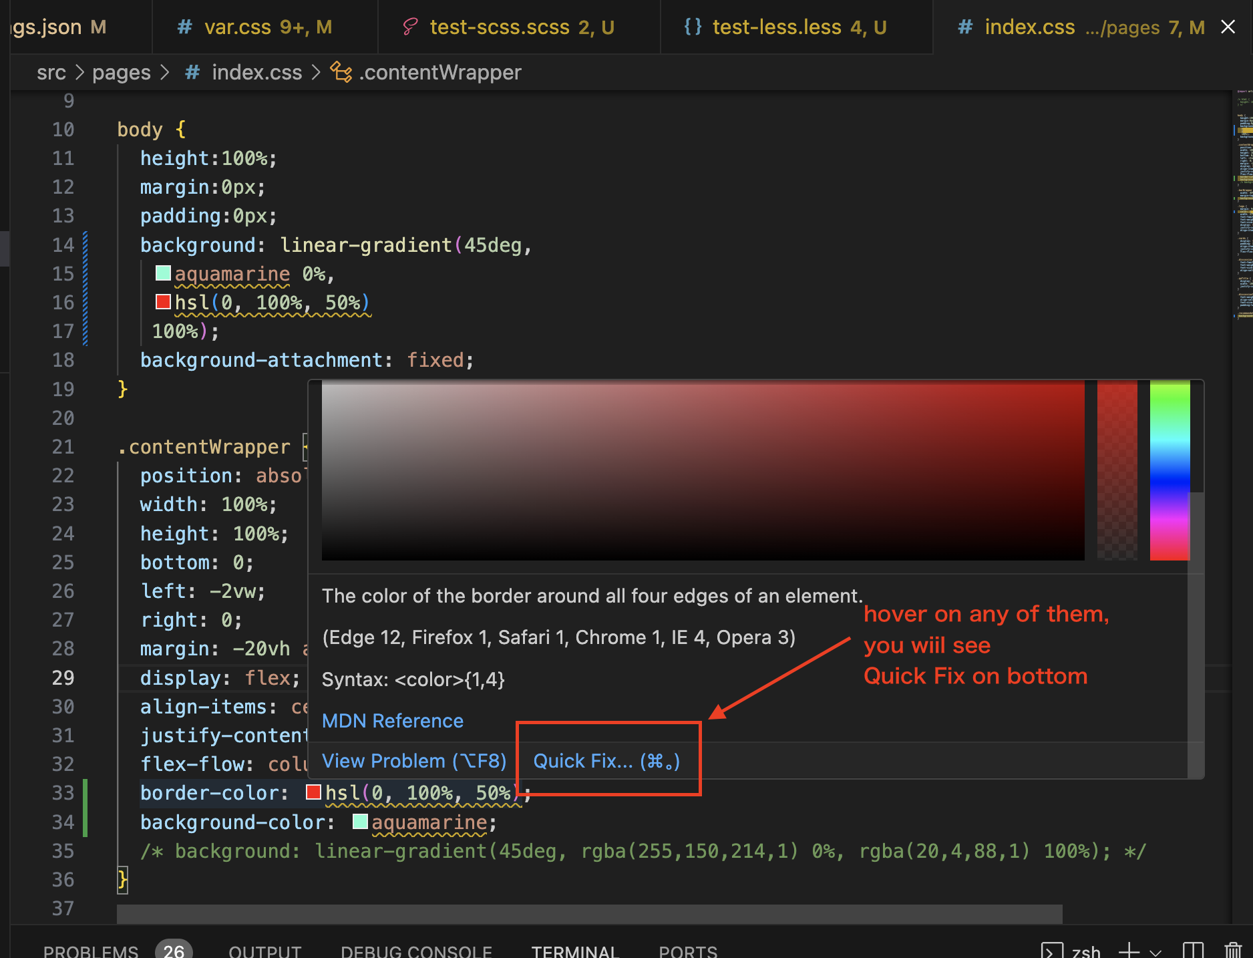This screenshot has width=1253, height=958.
Task: Click the braces icon on the test-less.less tab
Action: point(693,27)
